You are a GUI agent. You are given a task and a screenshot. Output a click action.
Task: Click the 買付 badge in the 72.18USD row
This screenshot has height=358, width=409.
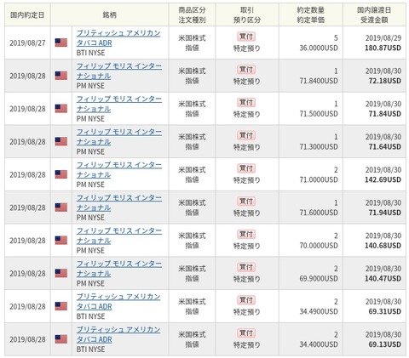(x=246, y=70)
